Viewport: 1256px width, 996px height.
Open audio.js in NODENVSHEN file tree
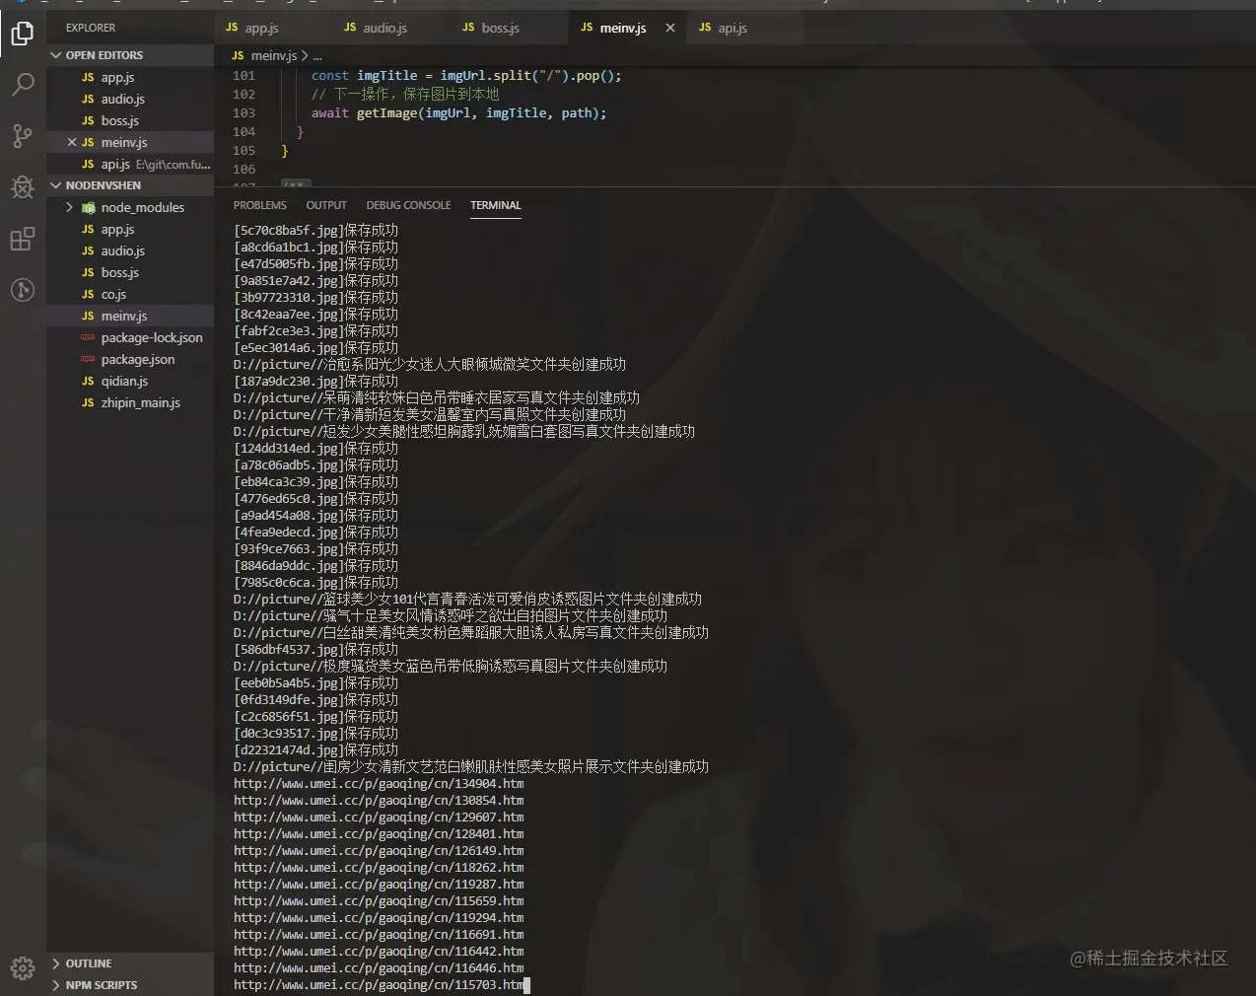pos(130,250)
